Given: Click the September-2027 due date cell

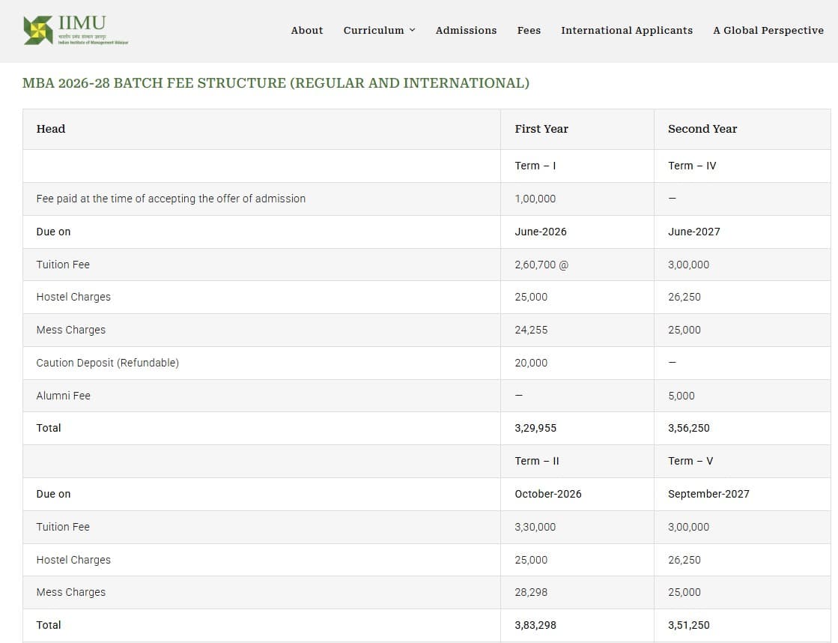Looking at the screenshot, I should click(x=708, y=494).
